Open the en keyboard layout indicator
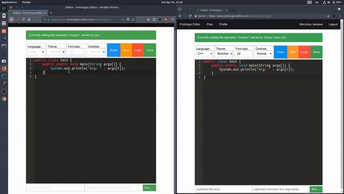 coord(317,2)
